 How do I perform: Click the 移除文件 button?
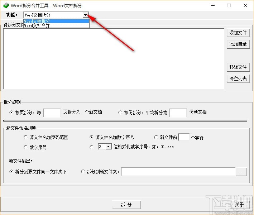pyautogui.click(x=238, y=67)
